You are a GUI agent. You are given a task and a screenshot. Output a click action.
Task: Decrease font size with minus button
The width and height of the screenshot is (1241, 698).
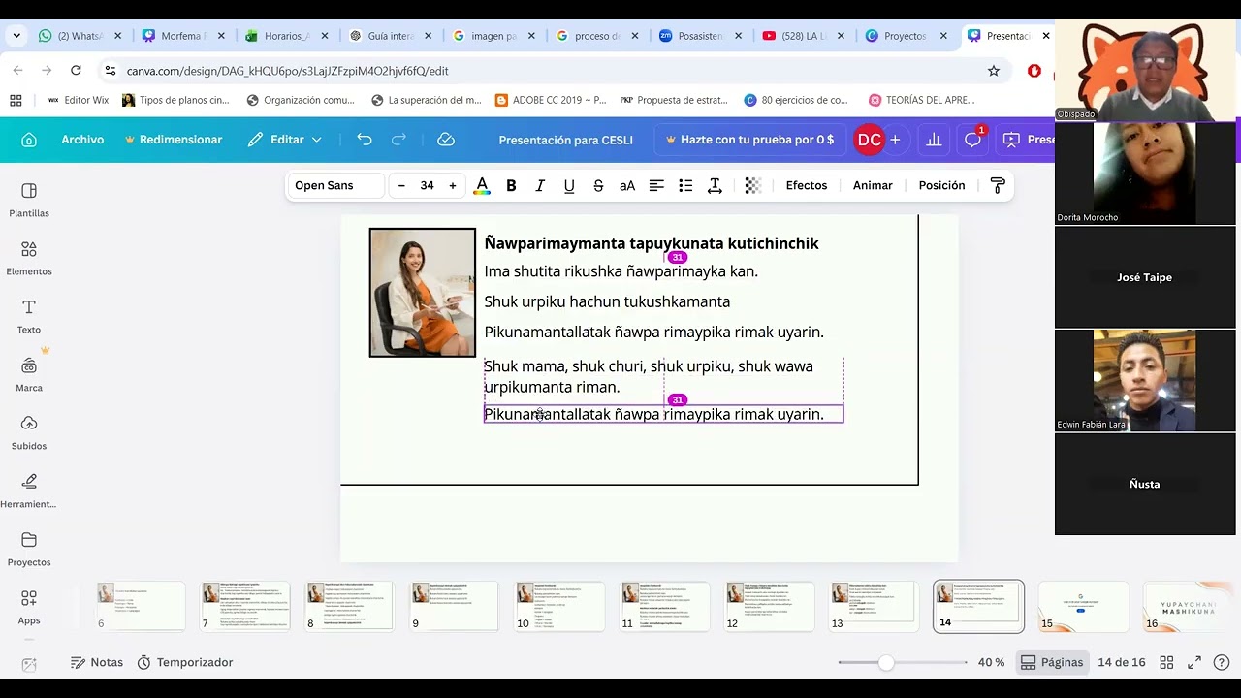[x=401, y=185]
